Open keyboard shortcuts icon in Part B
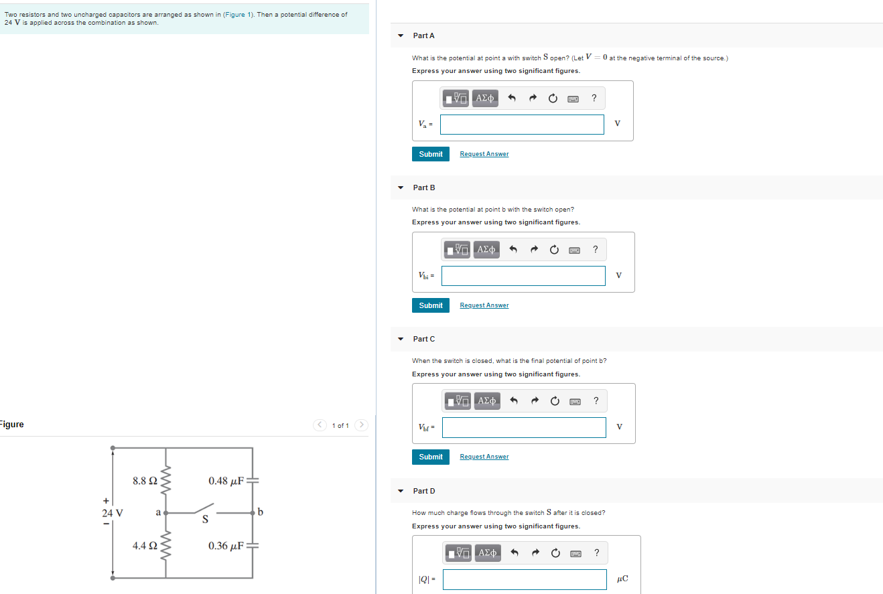The width and height of the screenshot is (883, 594). point(574,249)
